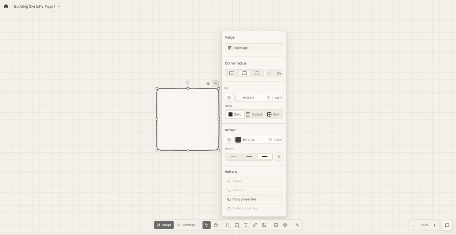Zoom in with the plus icon
This screenshot has height=235, width=456.
click(434, 225)
